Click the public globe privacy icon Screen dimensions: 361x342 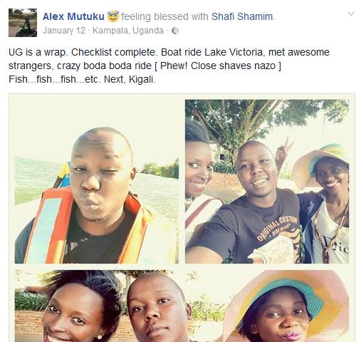tap(175, 31)
